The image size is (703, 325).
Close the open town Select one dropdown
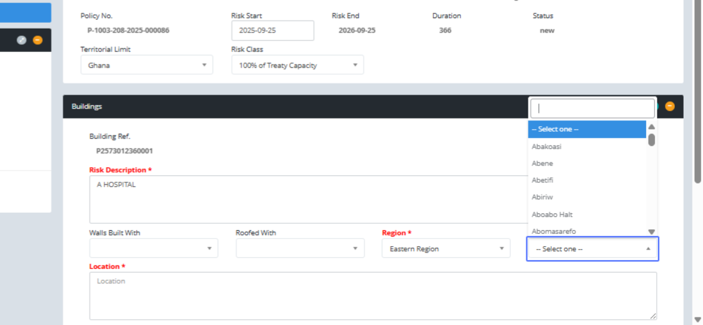(x=592, y=249)
